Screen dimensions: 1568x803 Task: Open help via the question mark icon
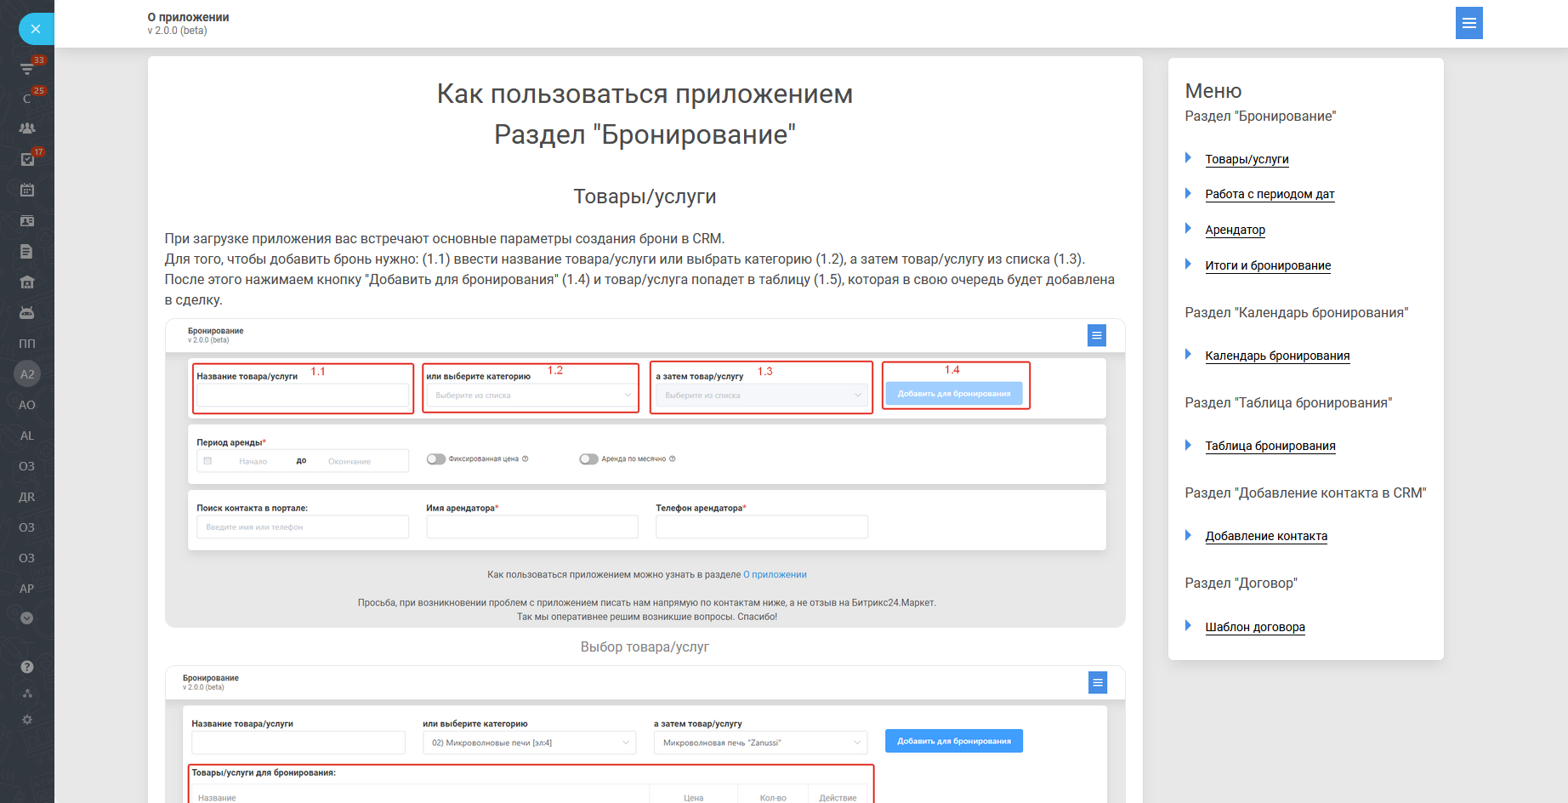click(27, 667)
